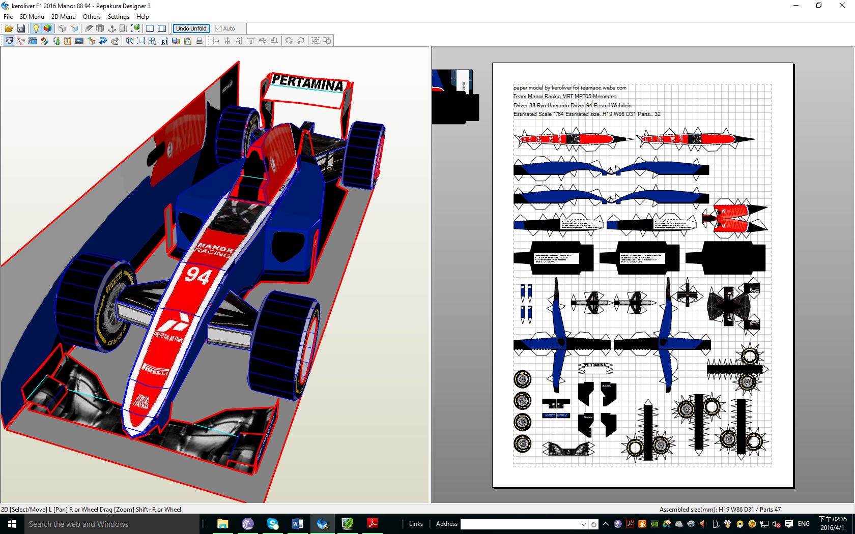
Task: Expand the hidden system tray icons chevron
Action: pyautogui.click(x=606, y=524)
